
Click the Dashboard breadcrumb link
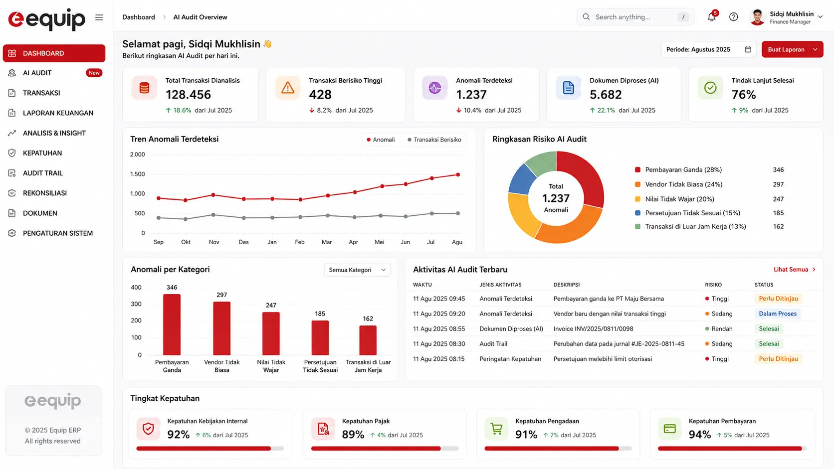[x=139, y=17]
